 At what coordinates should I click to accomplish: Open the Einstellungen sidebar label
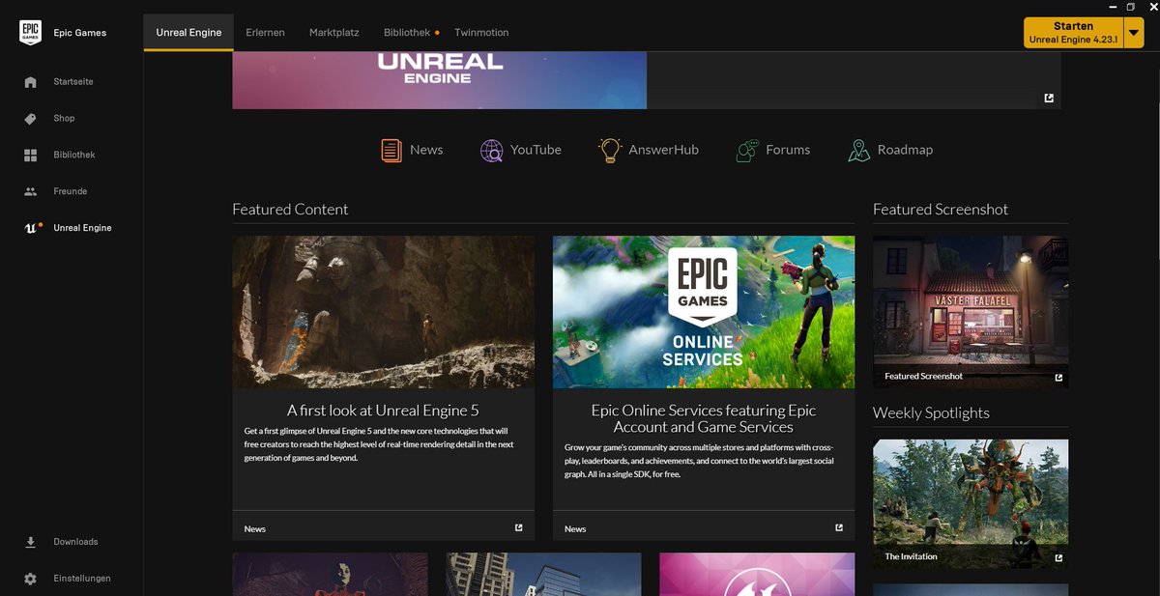click(x=82, y=579)
